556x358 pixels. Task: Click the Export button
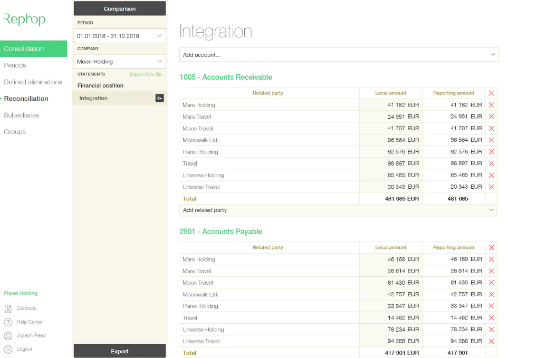119,351
